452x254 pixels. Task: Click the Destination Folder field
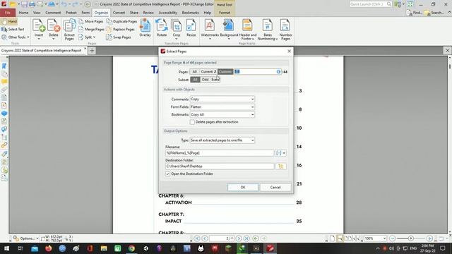point(220,167)
